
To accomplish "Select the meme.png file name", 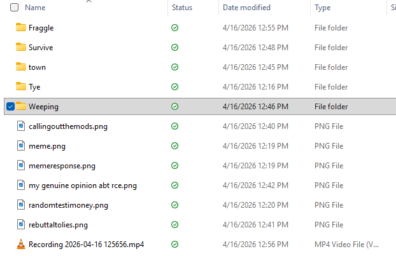I will (x=47, y=146).
